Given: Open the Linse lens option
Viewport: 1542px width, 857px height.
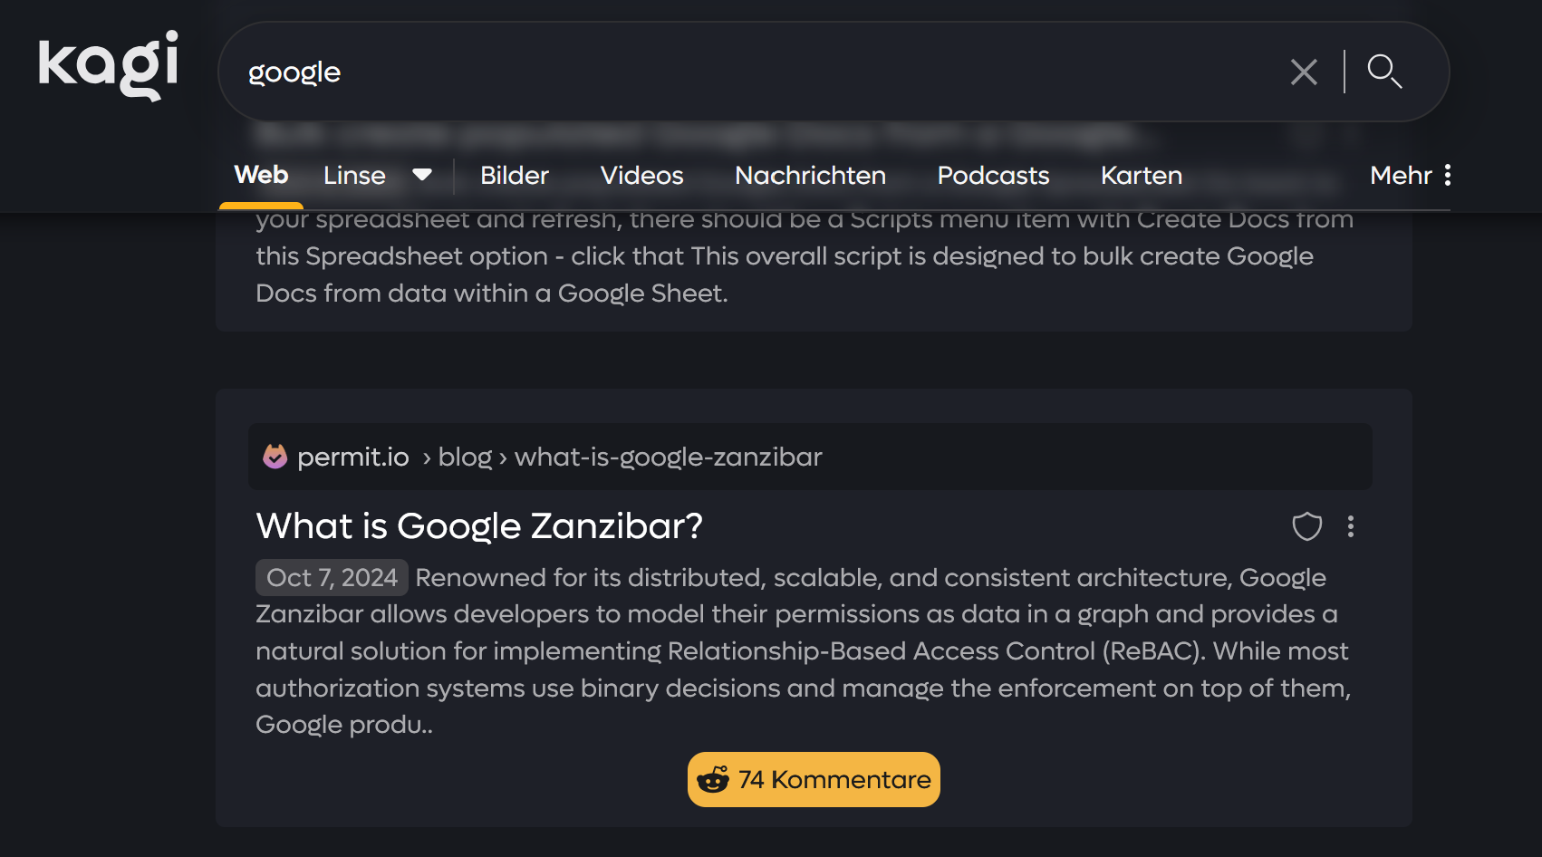Looking at the screenshot, I should [354, 175].
